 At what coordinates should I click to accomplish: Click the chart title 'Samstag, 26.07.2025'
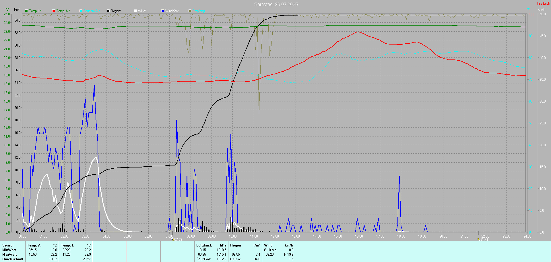click(x=276, y=4)
